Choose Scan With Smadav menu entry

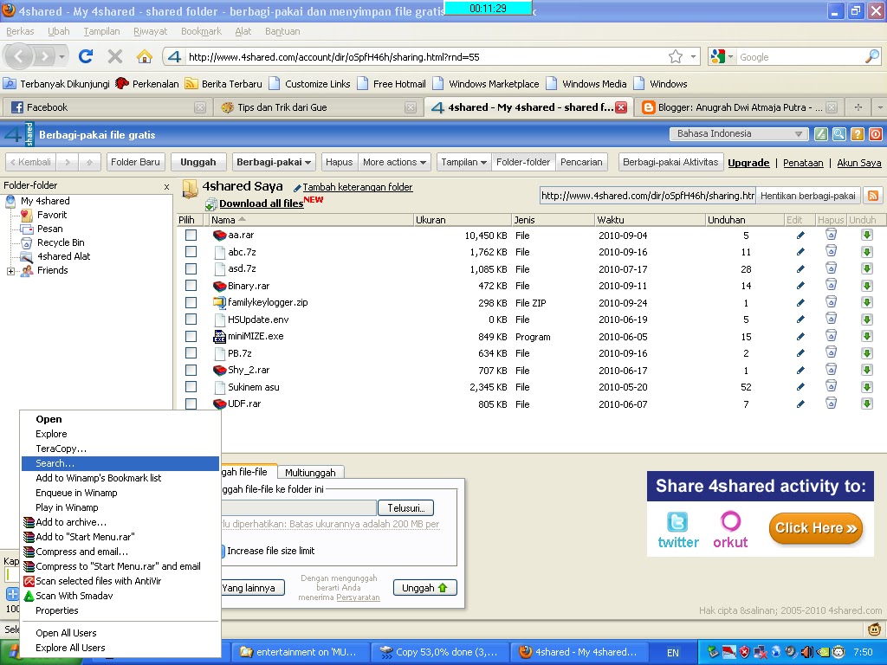[120, 596]
